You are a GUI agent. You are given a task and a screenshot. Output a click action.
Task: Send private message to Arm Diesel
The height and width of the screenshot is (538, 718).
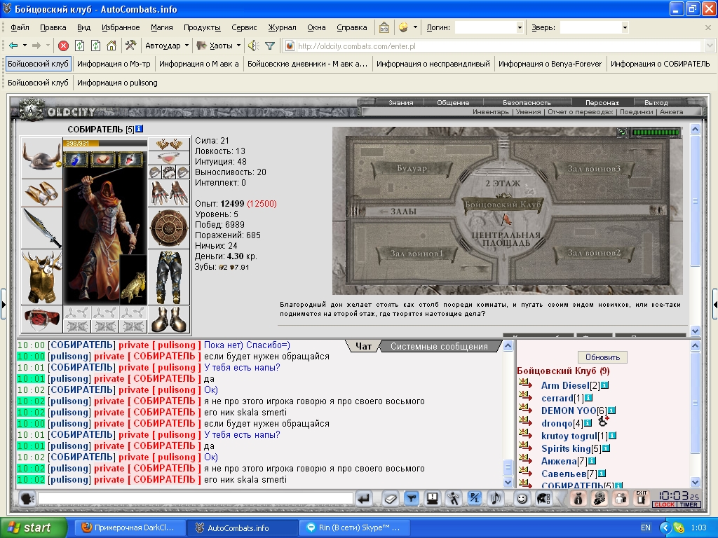[525, 383]
